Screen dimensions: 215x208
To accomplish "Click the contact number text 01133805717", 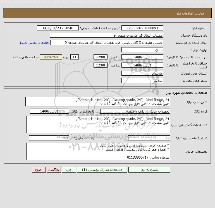I will [138, 157].
